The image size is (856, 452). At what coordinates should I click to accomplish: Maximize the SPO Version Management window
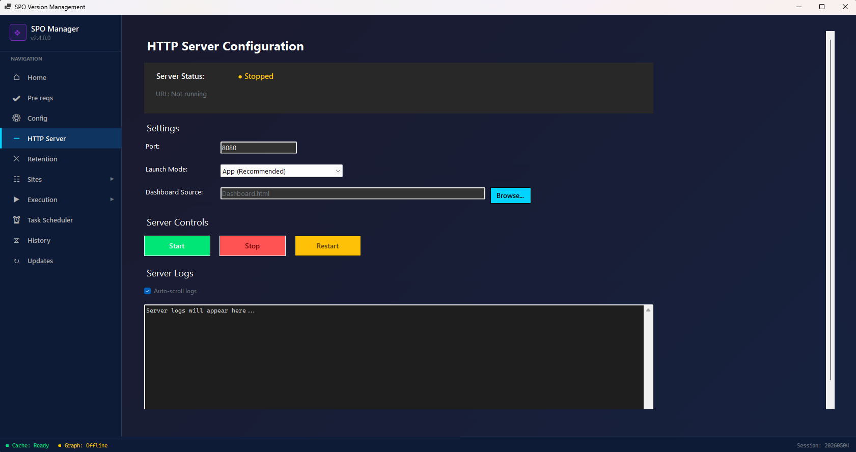(x=822, y=7)
